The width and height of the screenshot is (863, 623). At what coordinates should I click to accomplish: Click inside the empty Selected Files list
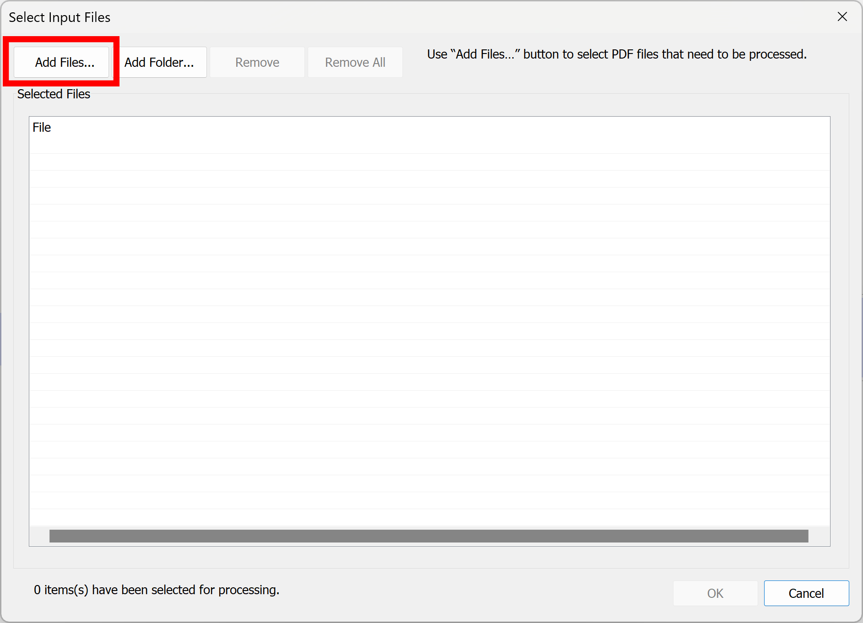412,320
